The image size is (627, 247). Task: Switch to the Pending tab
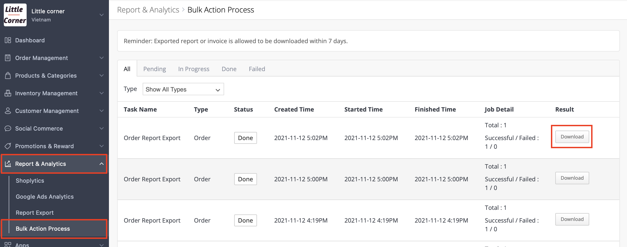pyautogui.click(x=155, y=69)
